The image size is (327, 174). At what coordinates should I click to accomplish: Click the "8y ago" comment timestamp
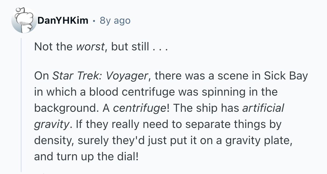(x=115, y=20)
